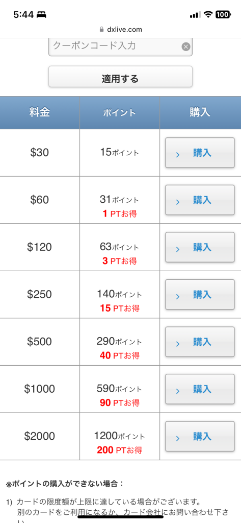Buy the $500 plan with 290 points
Screen dimensions: 241x523
click(200, 342)
